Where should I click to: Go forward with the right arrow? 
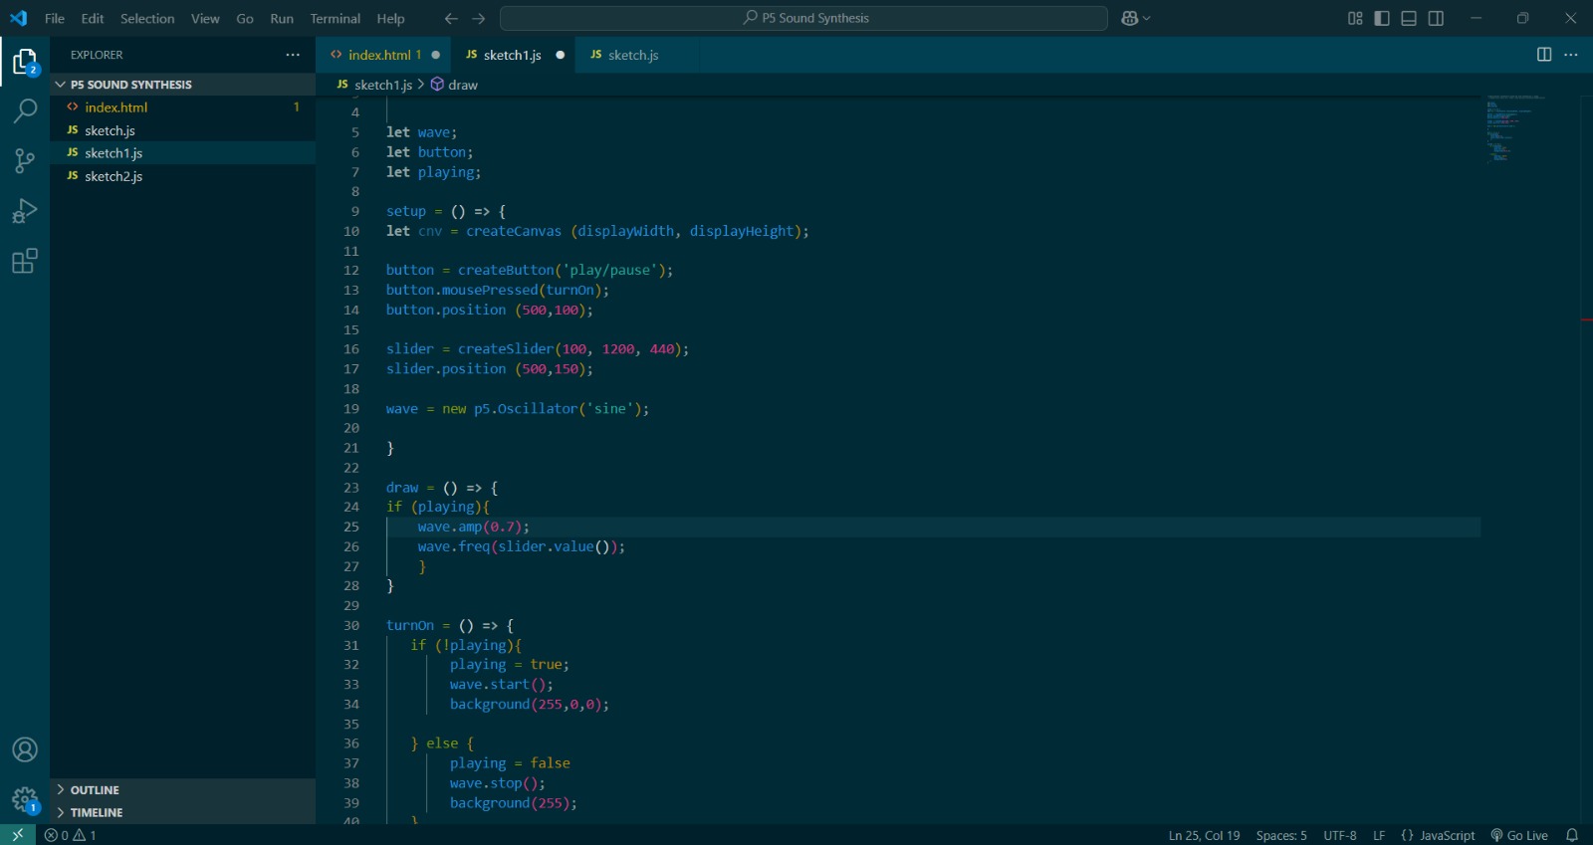(479, 18)
